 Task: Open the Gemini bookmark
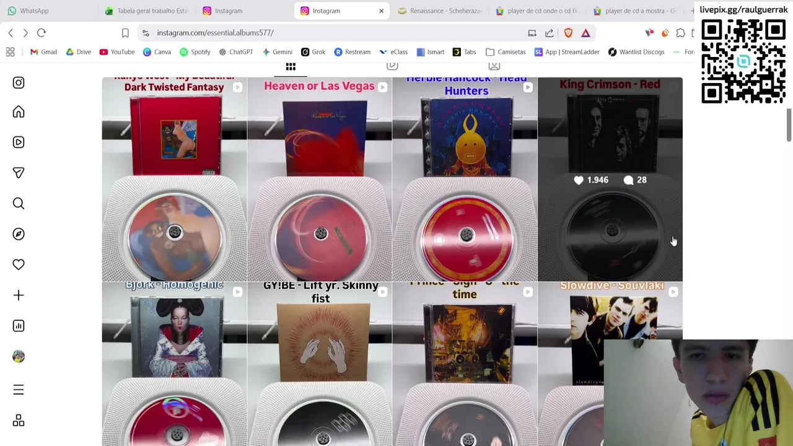click(x=276, y=52)
